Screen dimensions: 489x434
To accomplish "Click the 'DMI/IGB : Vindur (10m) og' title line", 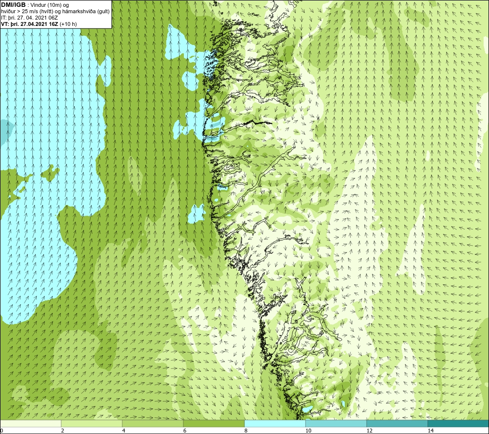I will [35, 5].
